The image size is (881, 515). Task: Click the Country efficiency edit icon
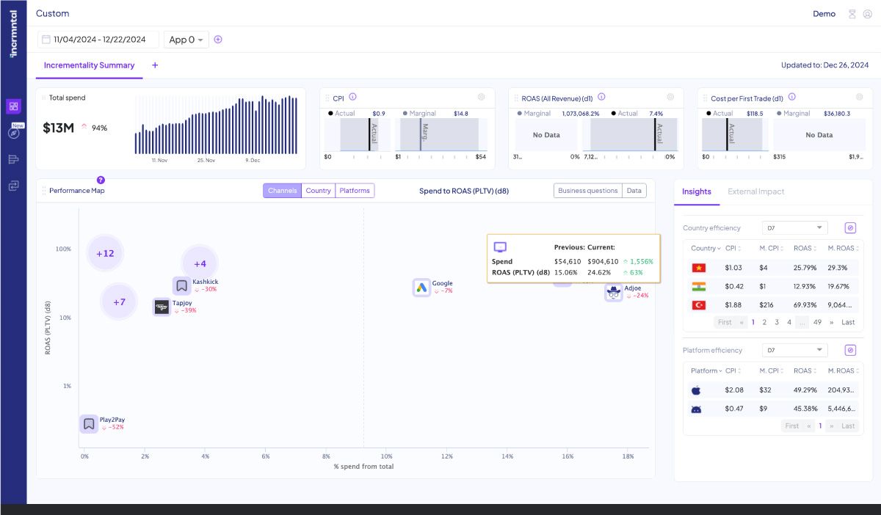850,228
